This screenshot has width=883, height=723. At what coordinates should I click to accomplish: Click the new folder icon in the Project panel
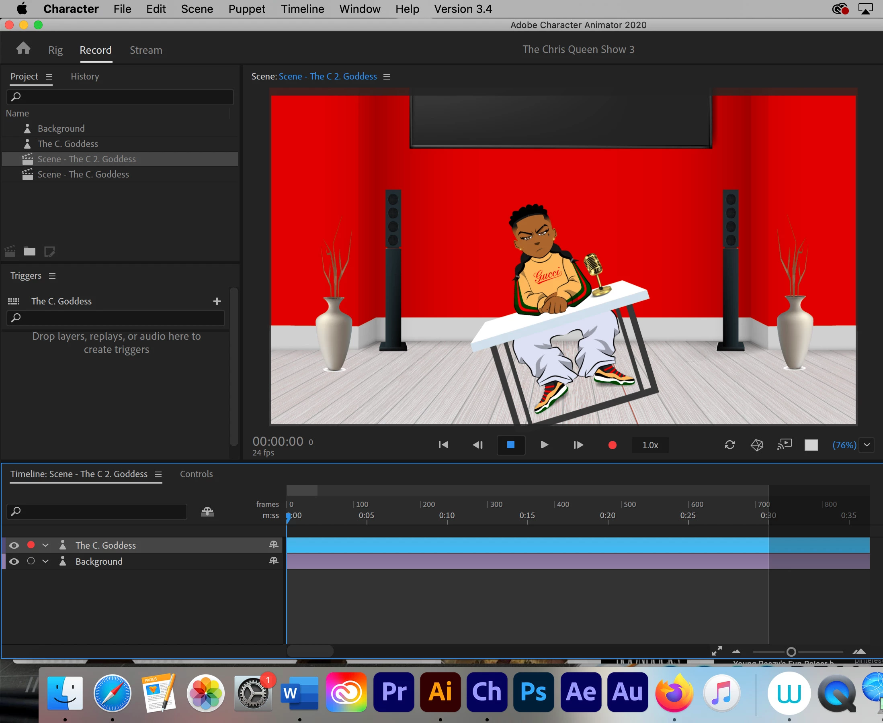(30, 251)
